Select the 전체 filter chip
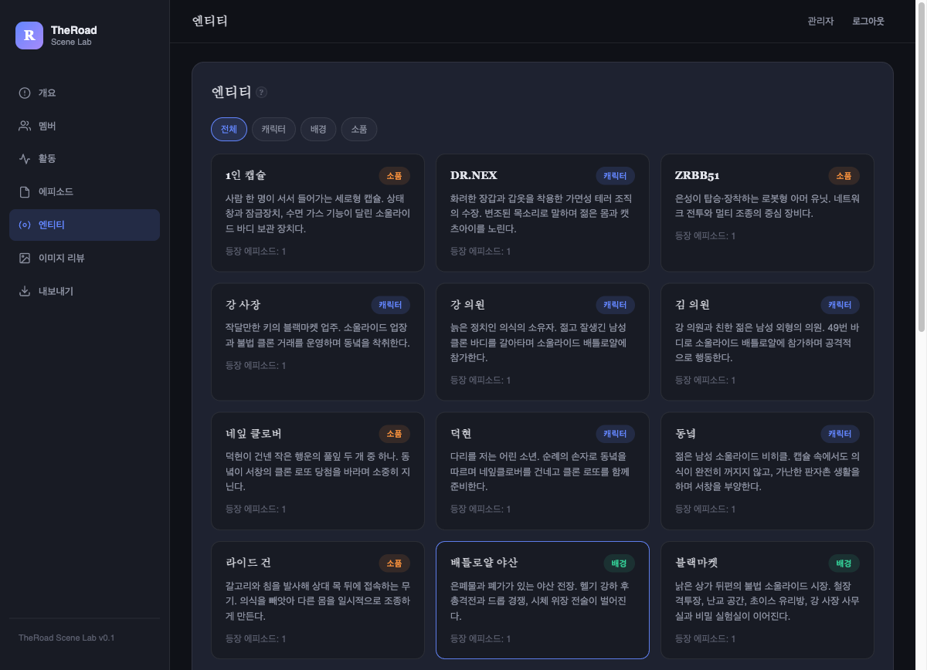The image size is (927, 670). (x=229, y=129)
